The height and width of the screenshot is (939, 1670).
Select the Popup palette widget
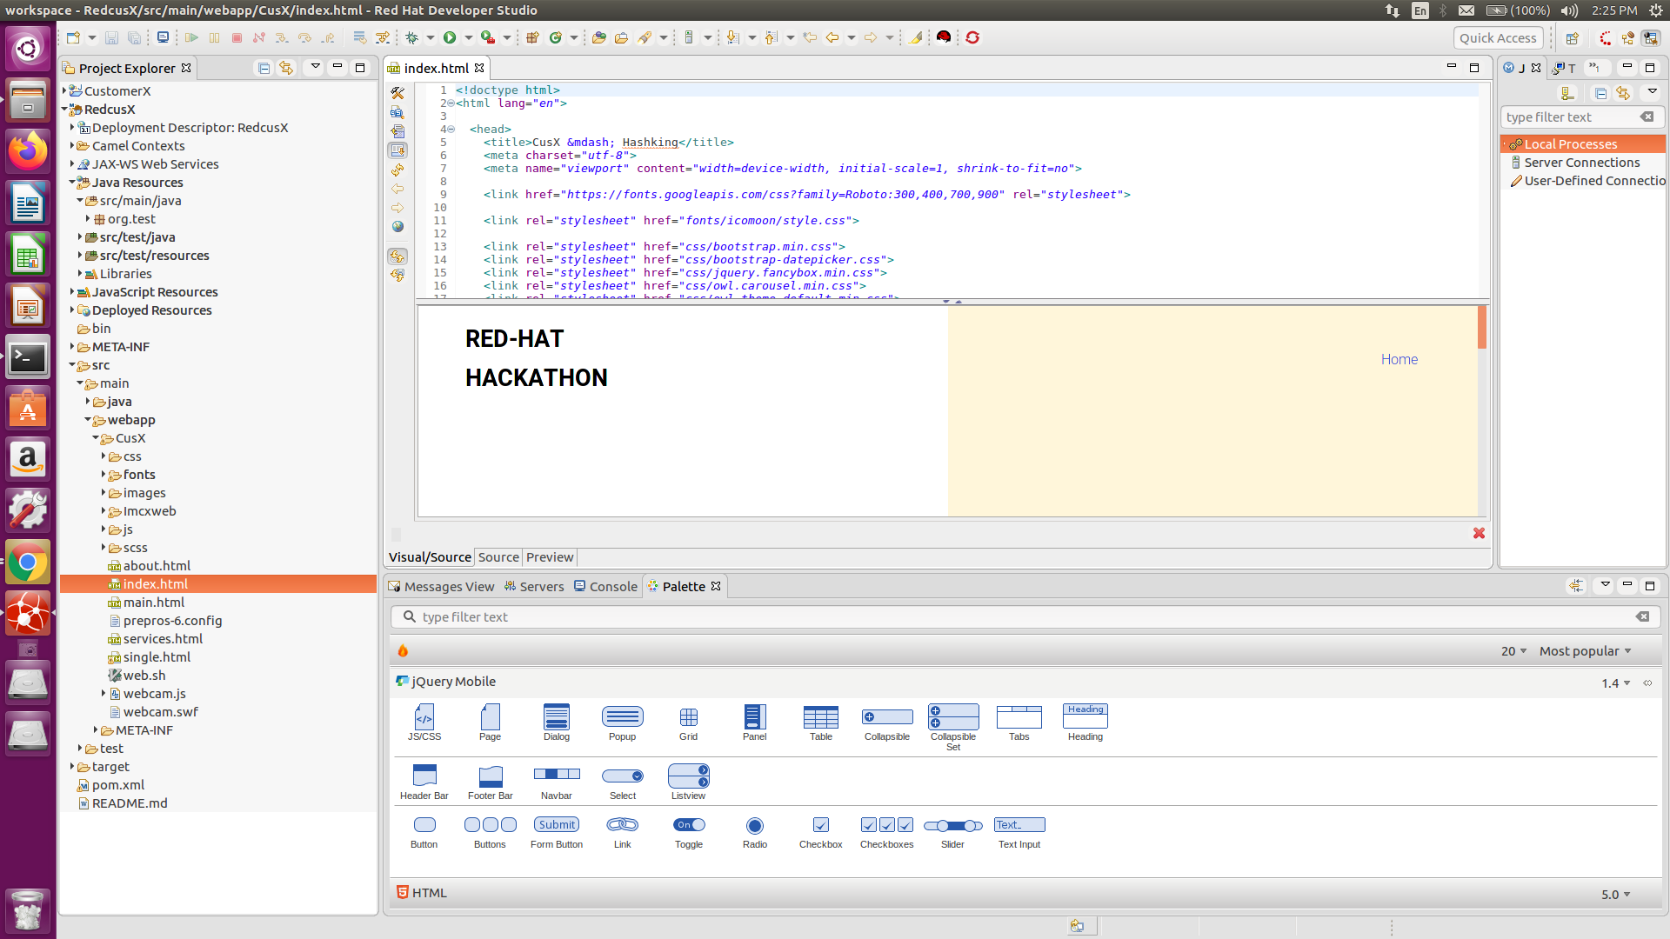622,722
